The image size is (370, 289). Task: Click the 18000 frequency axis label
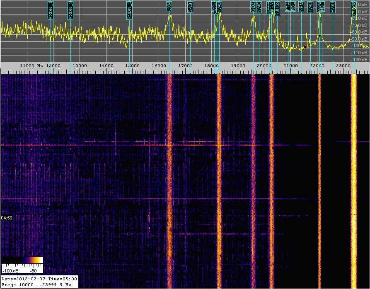click(x=211, y=66)
